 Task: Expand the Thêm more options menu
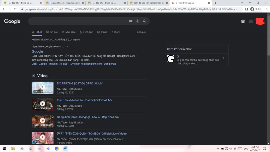pyautogui.click(x=116, y=32)
